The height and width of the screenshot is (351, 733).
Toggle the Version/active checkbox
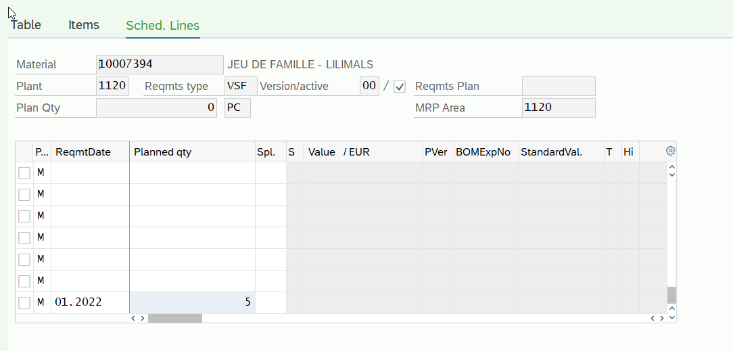click(x=399, y=87)
